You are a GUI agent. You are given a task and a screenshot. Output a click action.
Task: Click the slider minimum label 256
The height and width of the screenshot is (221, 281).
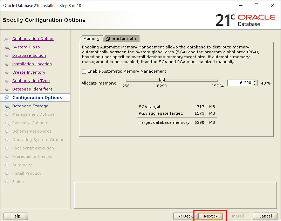click(x=126, y=86)
